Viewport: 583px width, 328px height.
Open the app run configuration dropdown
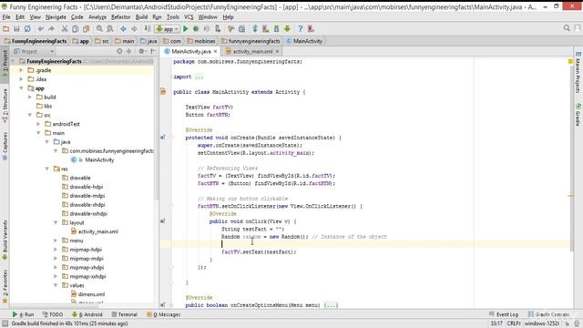[168, 28]
